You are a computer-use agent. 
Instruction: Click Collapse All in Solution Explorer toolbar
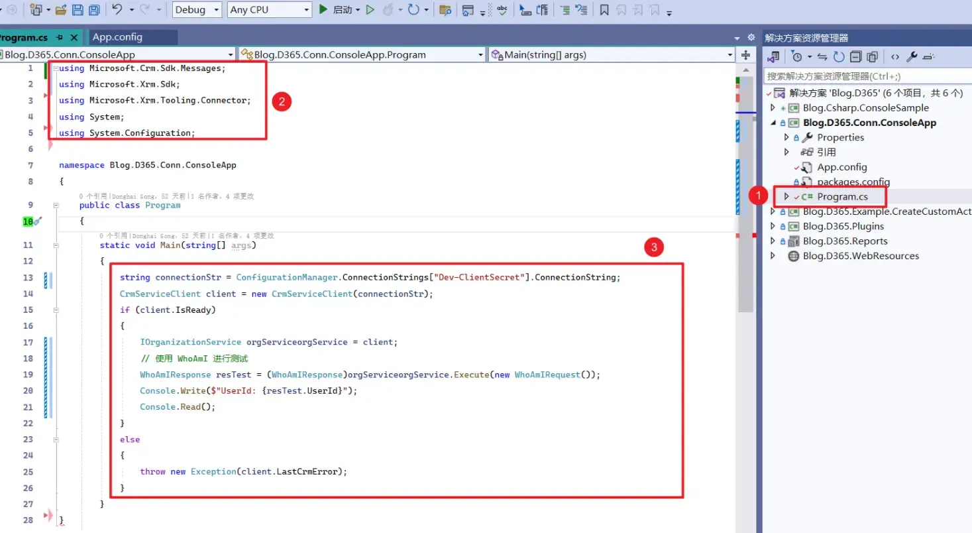coord(856,57)
